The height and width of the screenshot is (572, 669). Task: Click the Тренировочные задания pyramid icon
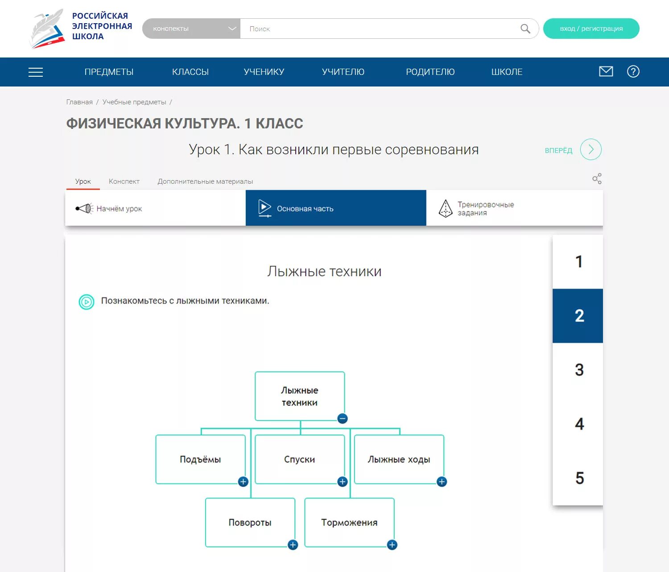(446, 208)
